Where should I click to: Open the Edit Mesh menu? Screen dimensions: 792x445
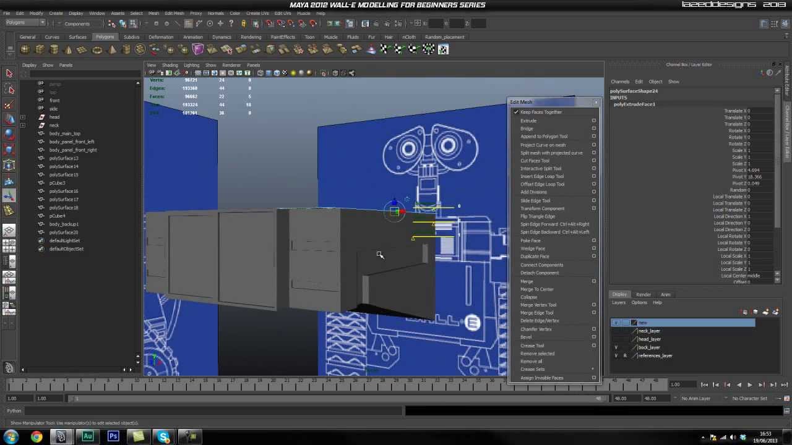point(174,13)
